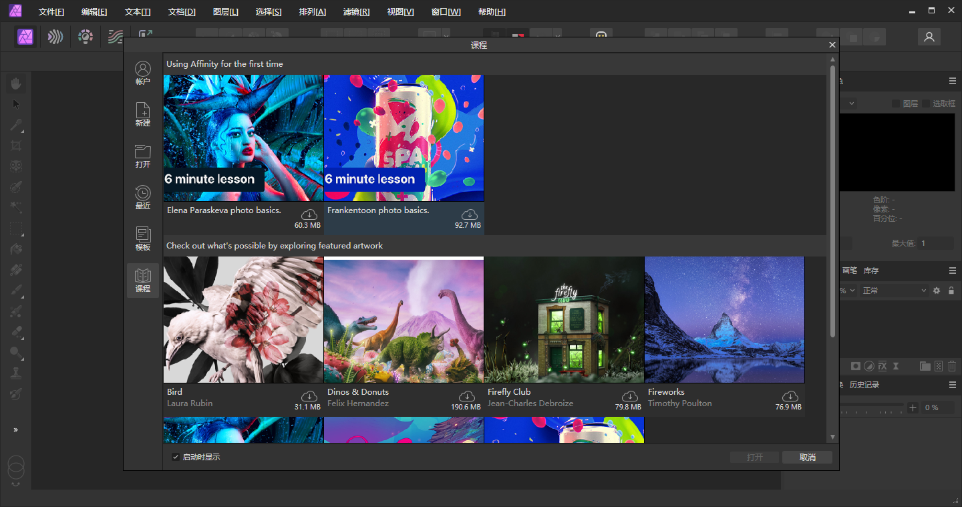Open 图层[L] menu
962x507 pixels.
(226, 12)
